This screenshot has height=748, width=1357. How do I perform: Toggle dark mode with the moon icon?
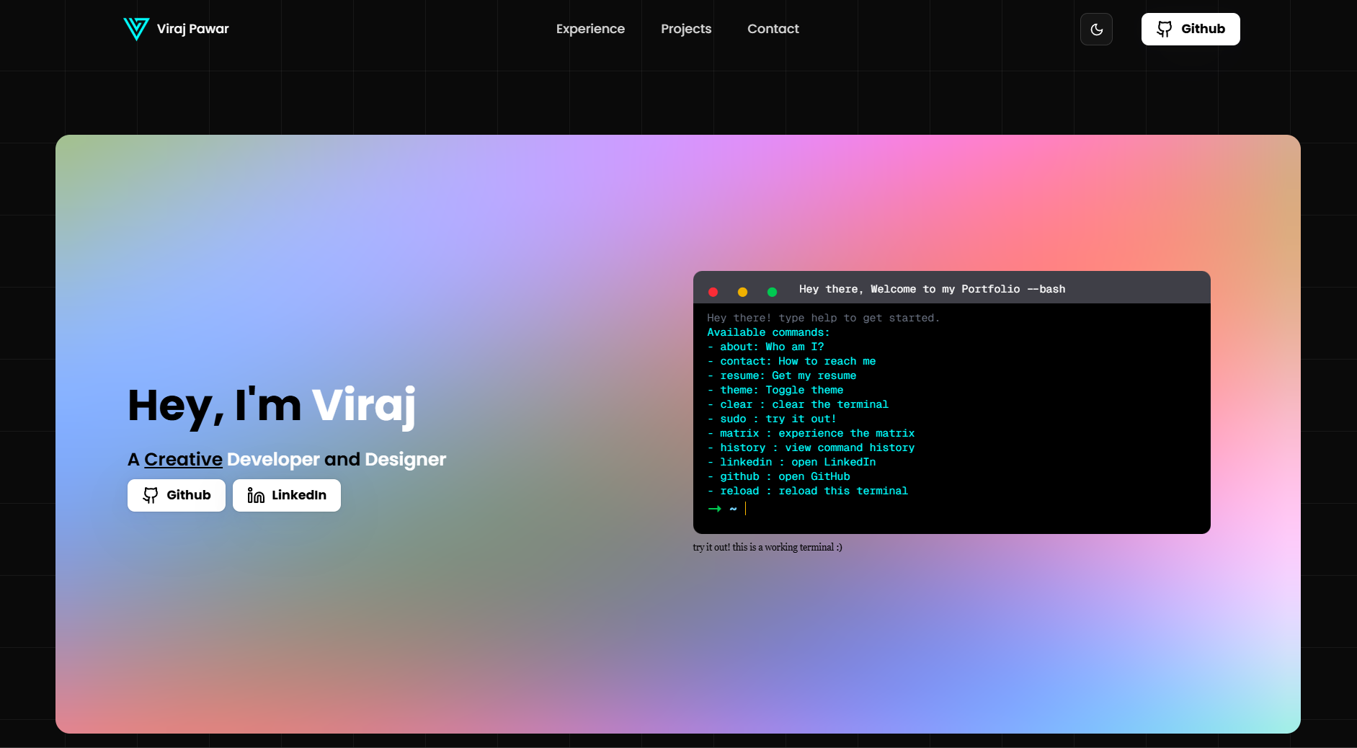point(1096,30)
